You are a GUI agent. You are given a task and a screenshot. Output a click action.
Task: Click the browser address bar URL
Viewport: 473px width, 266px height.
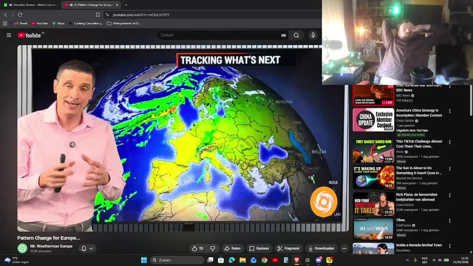141,15
